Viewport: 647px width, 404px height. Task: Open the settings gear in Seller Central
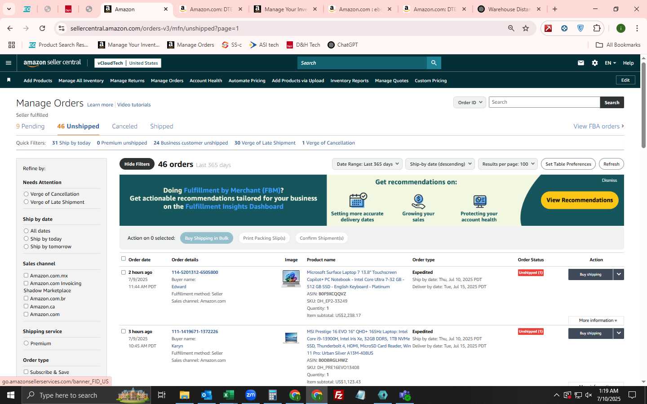point(594,63)
